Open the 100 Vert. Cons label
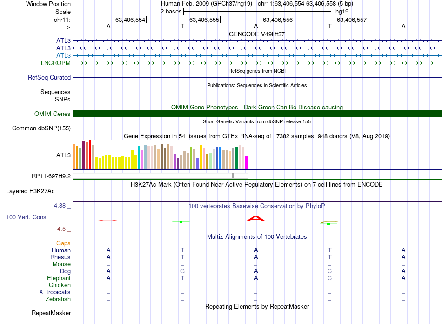Image resolution: width=442 pixels, height=324 pixels. click(26, 217)
